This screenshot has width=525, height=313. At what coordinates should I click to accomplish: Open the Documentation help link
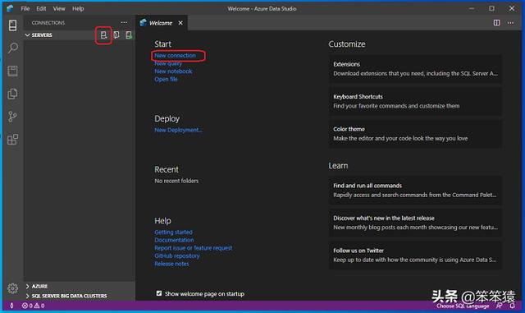174,240
